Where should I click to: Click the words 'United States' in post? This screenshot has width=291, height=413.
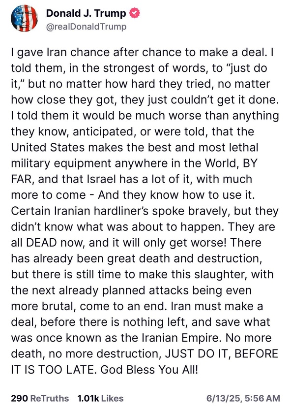click(48, 148)
